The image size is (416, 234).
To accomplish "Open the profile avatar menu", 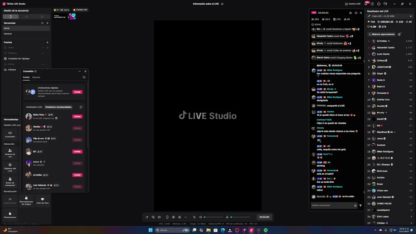I will tap(385, 4).
